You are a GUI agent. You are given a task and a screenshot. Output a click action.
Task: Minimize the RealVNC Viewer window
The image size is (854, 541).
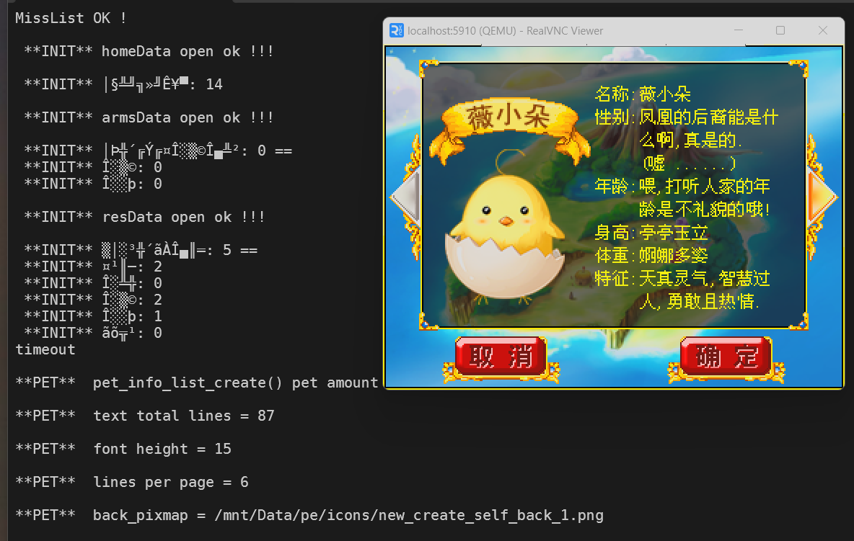tap(739, 30)
